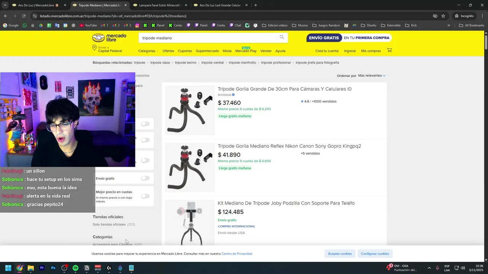Screen dimensions: 488x274
Task: Click the related search tripode manfrotto
Action: 242,62
